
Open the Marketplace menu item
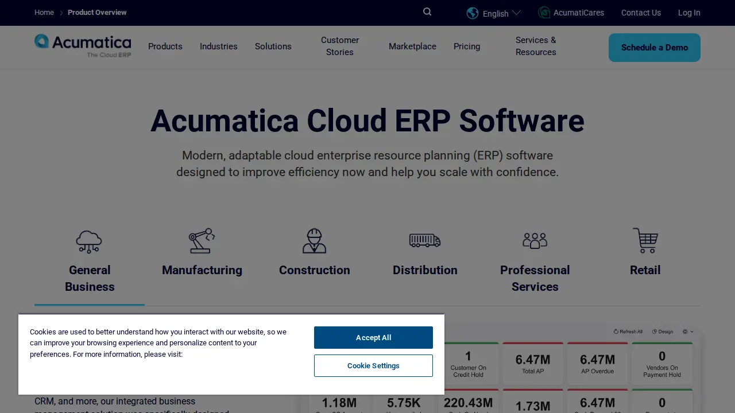point(412,46)
